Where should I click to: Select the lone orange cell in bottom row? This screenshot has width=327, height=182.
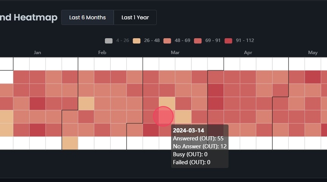point(70,143)
